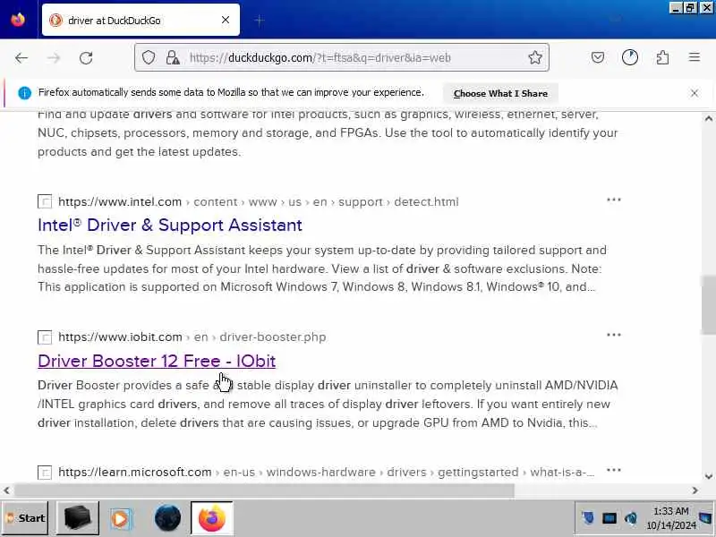The width and height of the screenshot is (716, 537).
Task: Open the tracking protection shield icon
Action: pyautogui.click(x=149, y=57)
